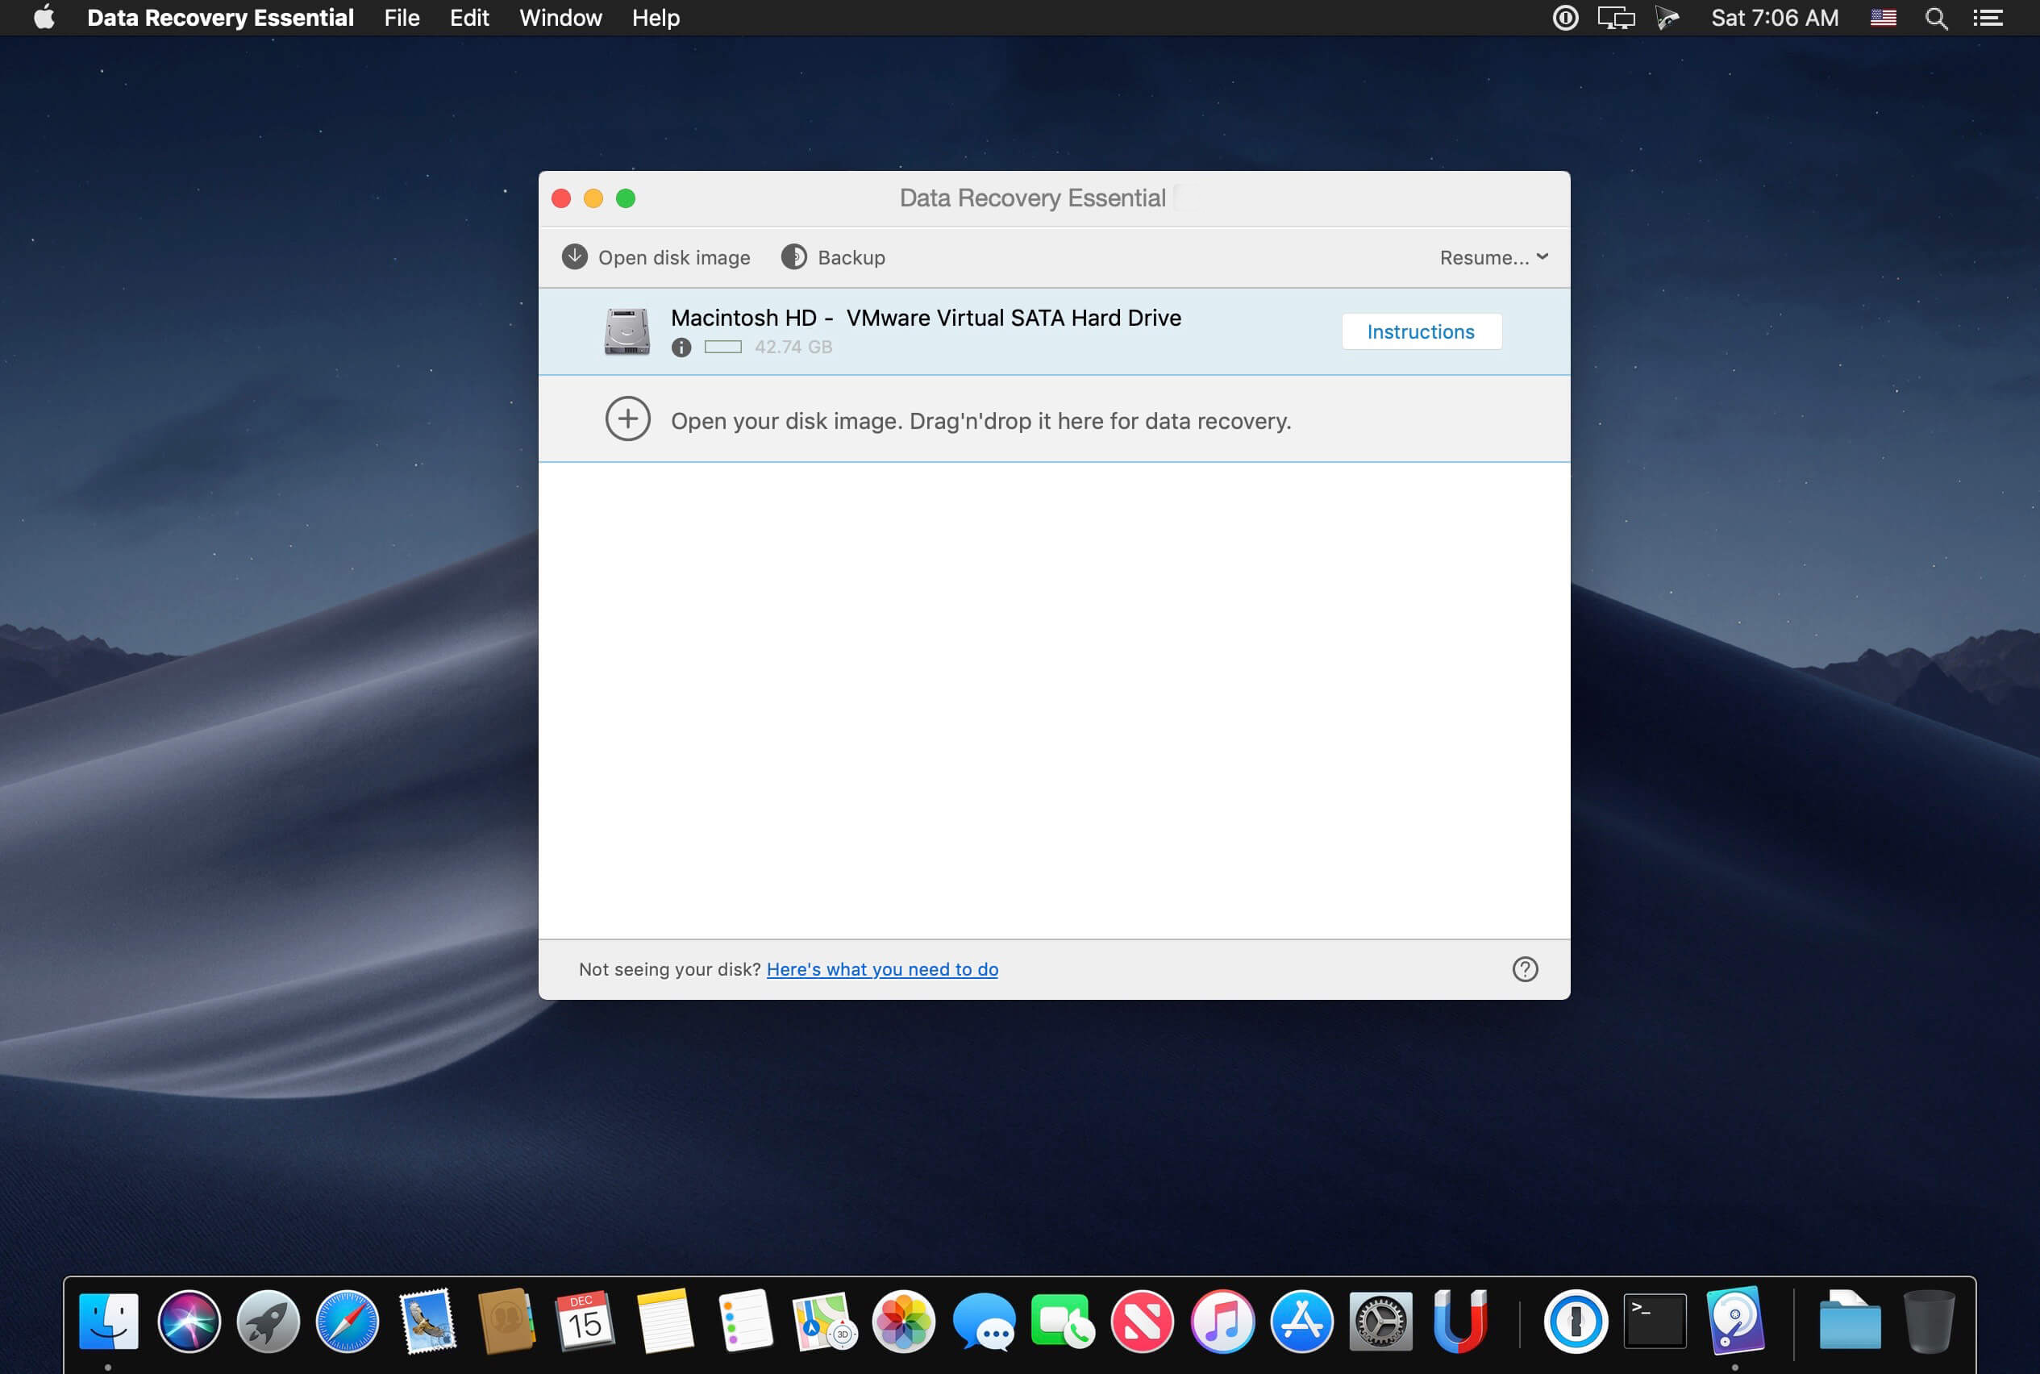Image resolution: width=2040 pixels, height=1374 pixels.
Task: Click the display mirroring menu bar icon
Action: coord(1616,18)
